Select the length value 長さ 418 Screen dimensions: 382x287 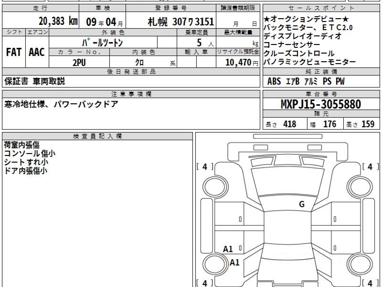[x=281, y=124]
